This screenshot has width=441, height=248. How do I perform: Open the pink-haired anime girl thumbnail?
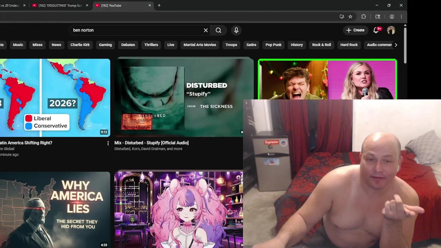178,210
